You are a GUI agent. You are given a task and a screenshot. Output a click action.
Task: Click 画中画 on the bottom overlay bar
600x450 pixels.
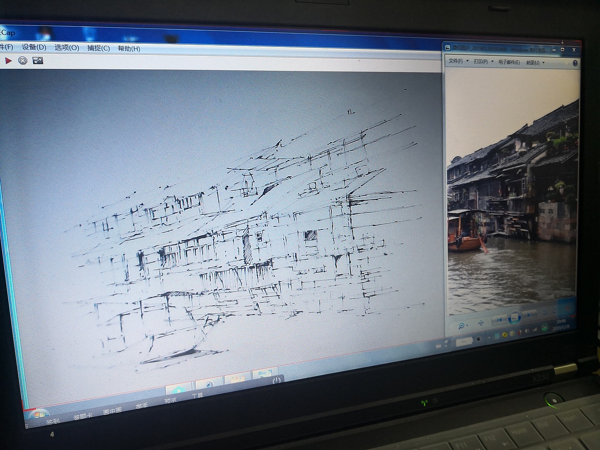(112, 411)
